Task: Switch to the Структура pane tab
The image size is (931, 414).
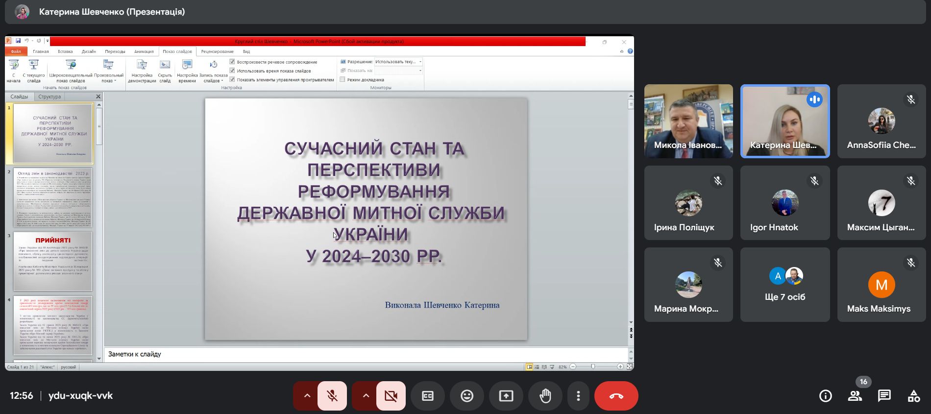Action: tap(49, 97)
